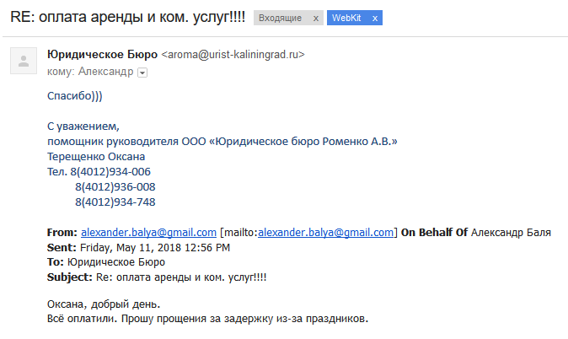Click the mailto link inside square brackets

coord(327,233)
